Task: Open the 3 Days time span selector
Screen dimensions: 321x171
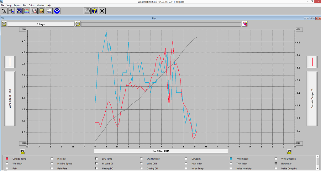Action: pos(41,24)
